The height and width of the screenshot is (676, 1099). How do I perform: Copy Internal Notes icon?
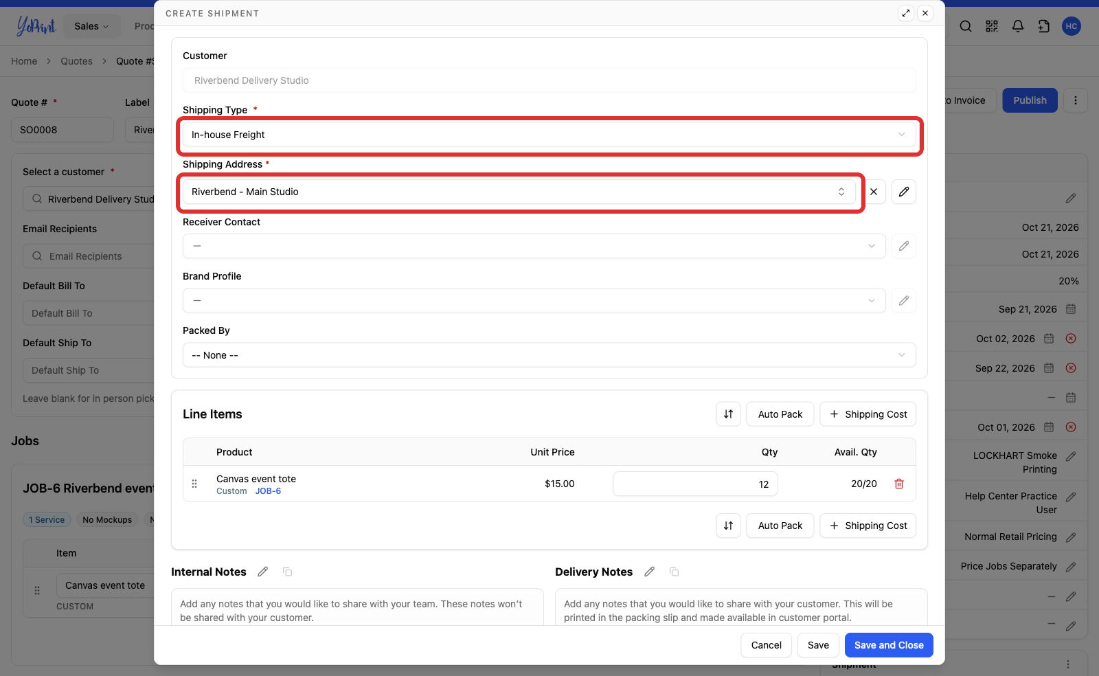288,572
